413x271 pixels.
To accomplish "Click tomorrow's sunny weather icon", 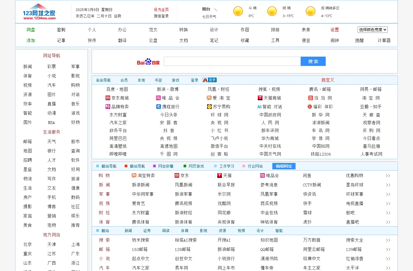I will tap(272, 11).
